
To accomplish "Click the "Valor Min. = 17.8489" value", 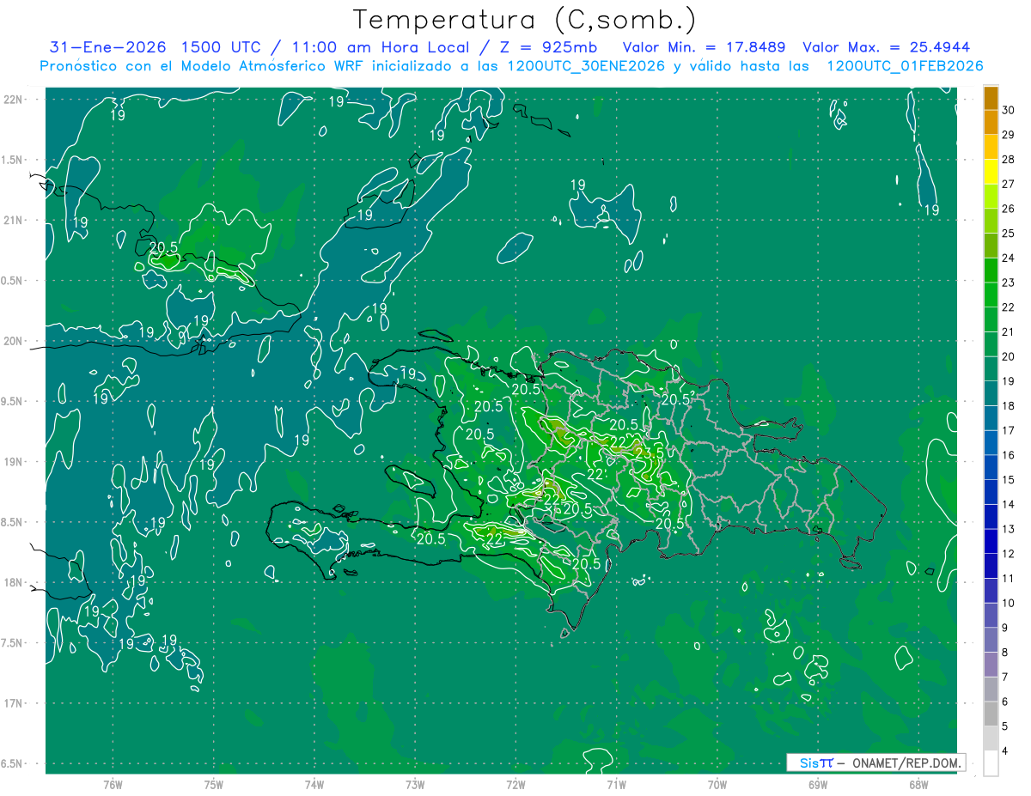I will [x=705, y=47].
